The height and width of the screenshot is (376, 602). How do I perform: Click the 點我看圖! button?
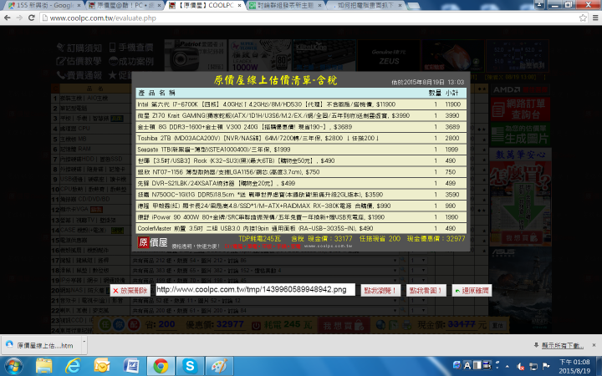pyautogui.click(x=426, y=291)
